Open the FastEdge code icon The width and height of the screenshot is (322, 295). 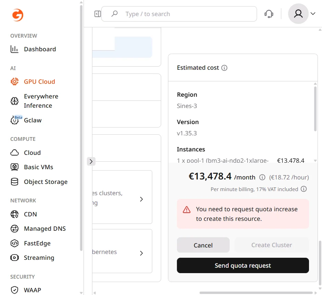(x=14, y=243)
